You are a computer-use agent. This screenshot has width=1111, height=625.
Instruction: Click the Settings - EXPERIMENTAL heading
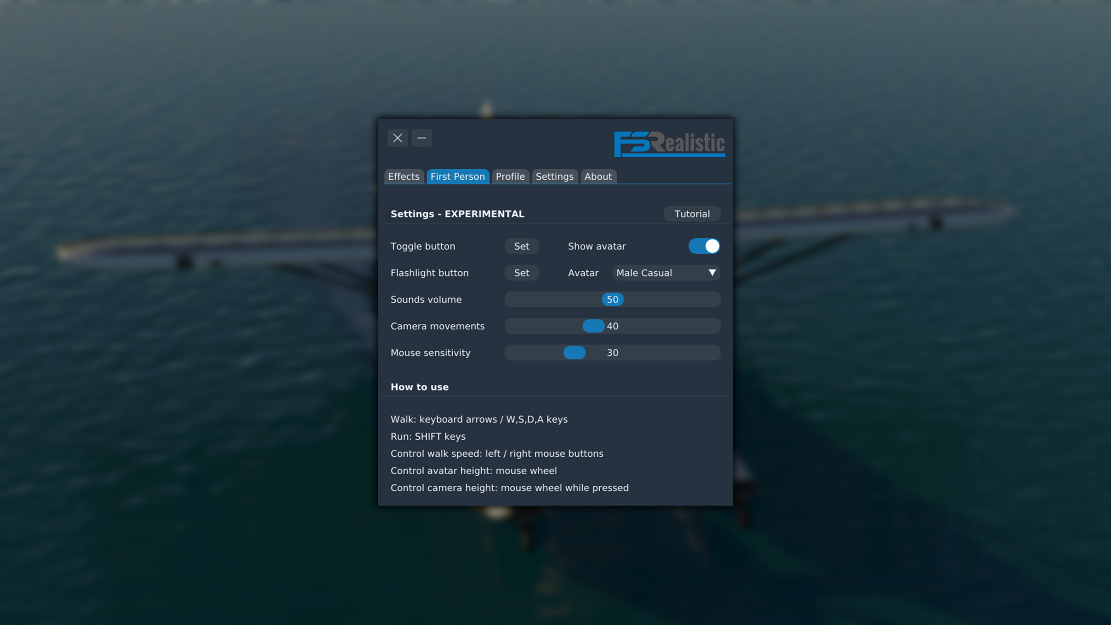(x=457, y=214)
